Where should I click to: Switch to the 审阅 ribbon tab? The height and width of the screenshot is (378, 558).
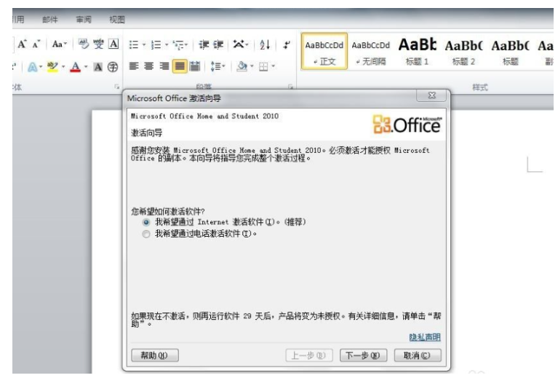[83, 19]
